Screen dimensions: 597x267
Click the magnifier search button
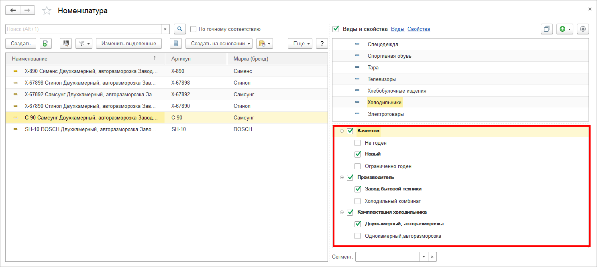point(180,29)
